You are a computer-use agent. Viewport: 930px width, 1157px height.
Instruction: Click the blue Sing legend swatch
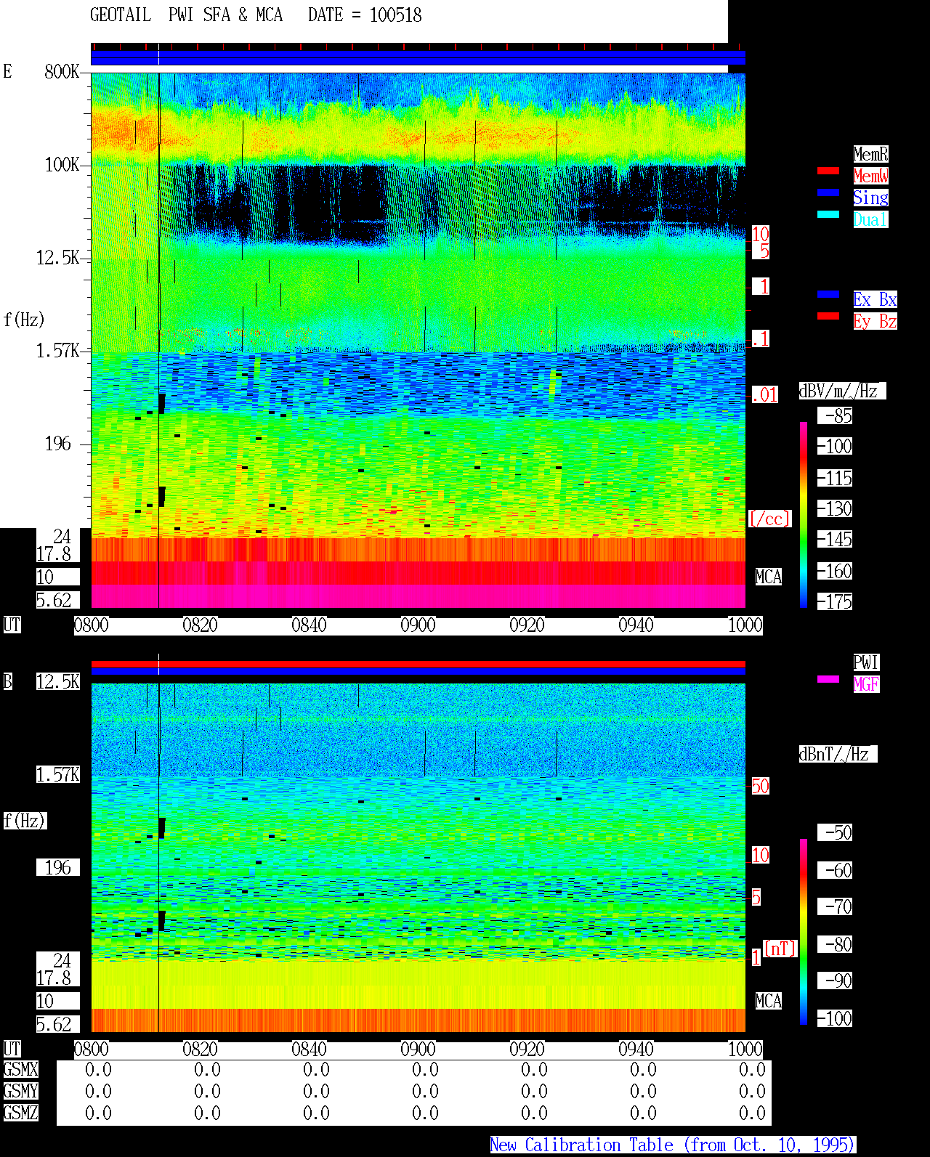point(828,192)
